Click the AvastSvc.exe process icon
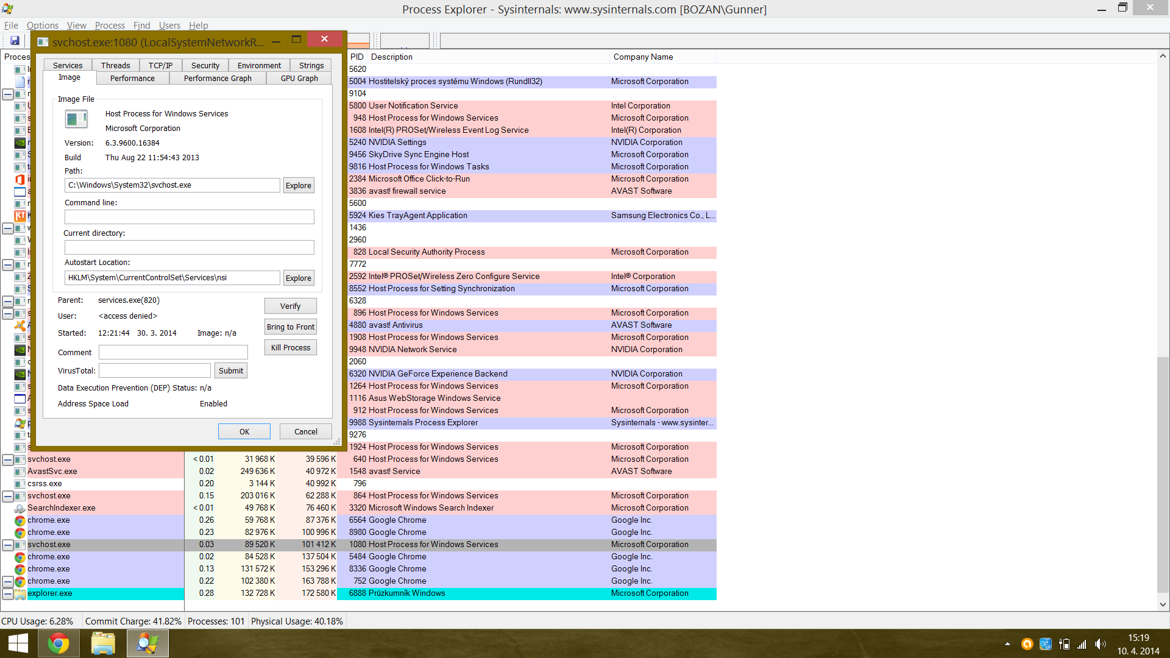The width and height of the screenshot is (1170, 658). (x=19, y=472)
